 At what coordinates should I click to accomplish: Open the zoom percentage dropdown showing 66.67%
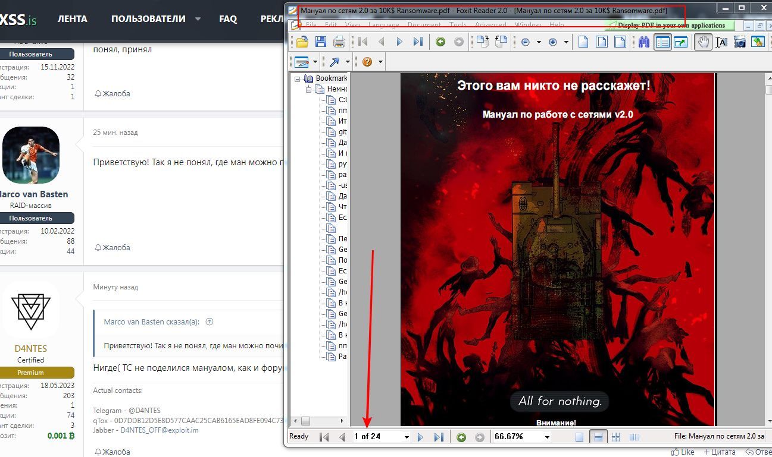click(547, 437)
